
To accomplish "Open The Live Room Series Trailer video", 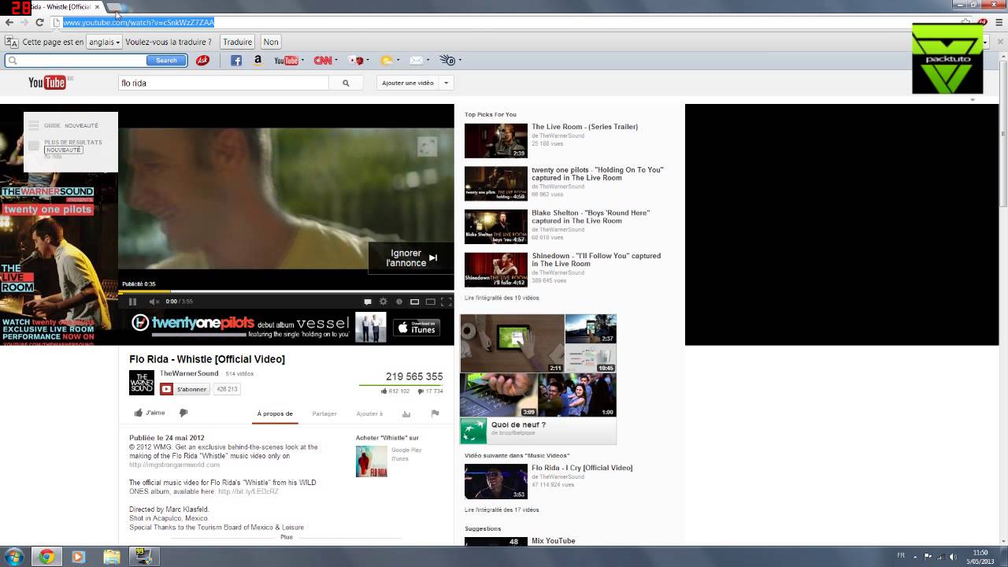I will [584, 127].
